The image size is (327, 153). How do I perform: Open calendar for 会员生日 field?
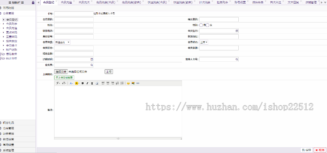point(237,31)
